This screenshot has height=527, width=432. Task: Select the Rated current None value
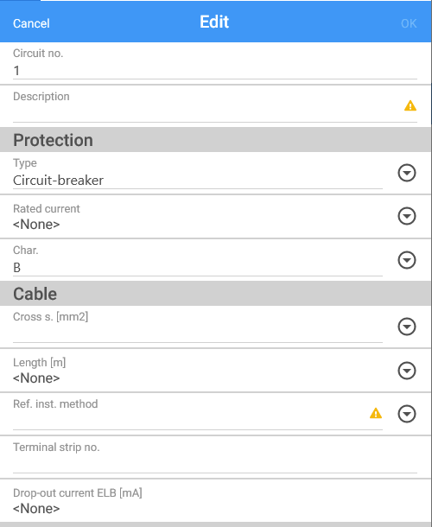36,224
